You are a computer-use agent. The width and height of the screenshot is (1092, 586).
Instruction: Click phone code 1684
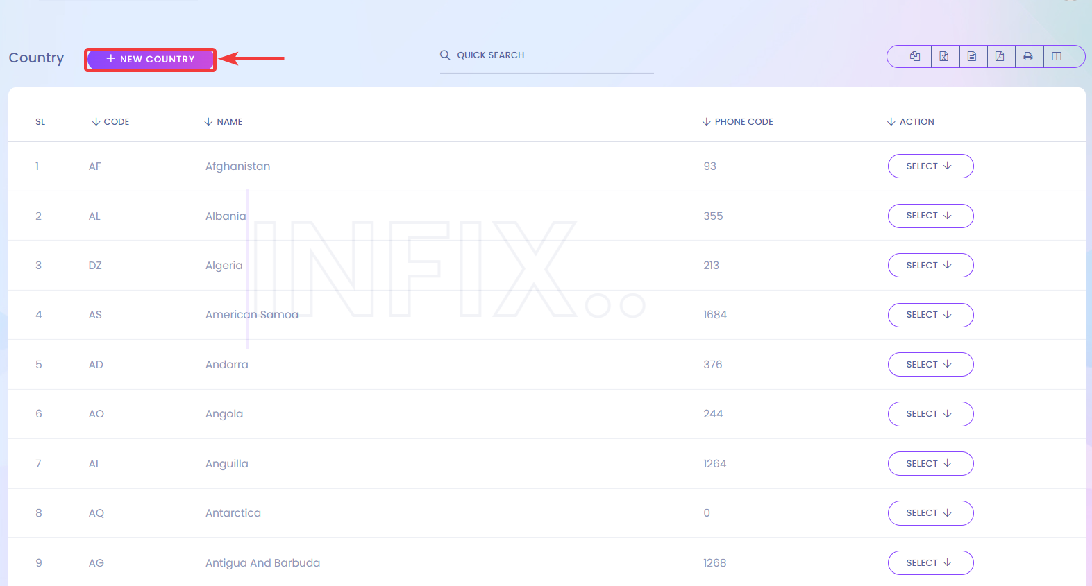coord(715,315)
